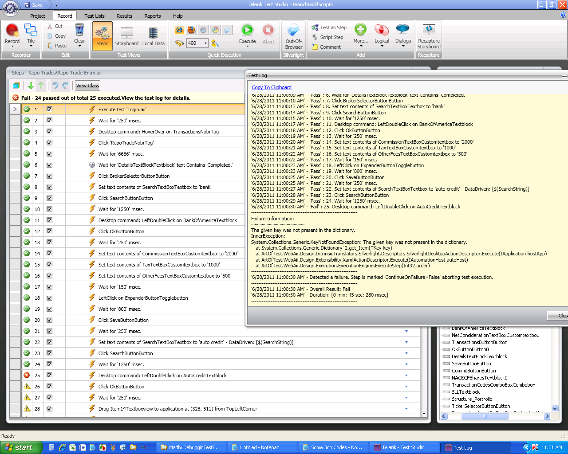Viewport: 568px width, 454px height.
Task: Click the View Class button
Action: click(87, 86)
